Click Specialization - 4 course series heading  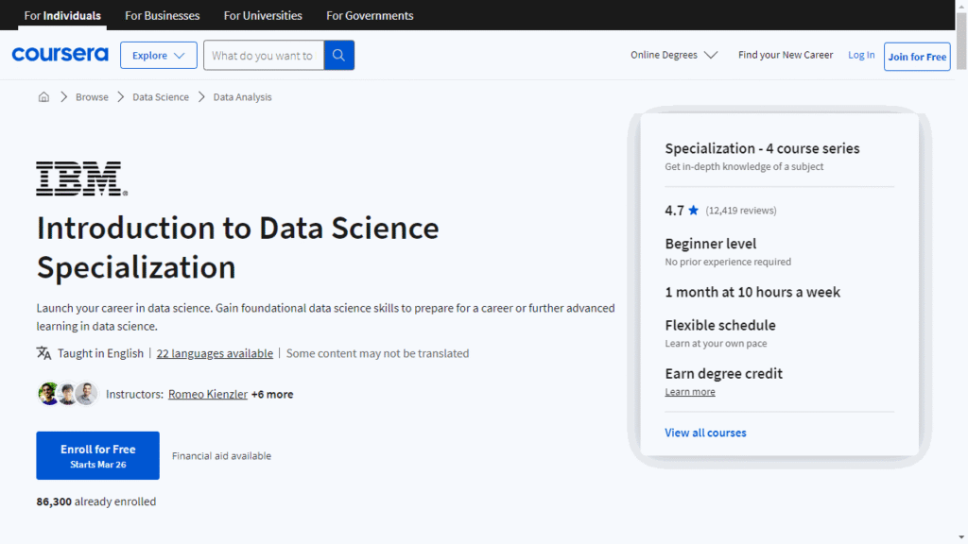762,148
